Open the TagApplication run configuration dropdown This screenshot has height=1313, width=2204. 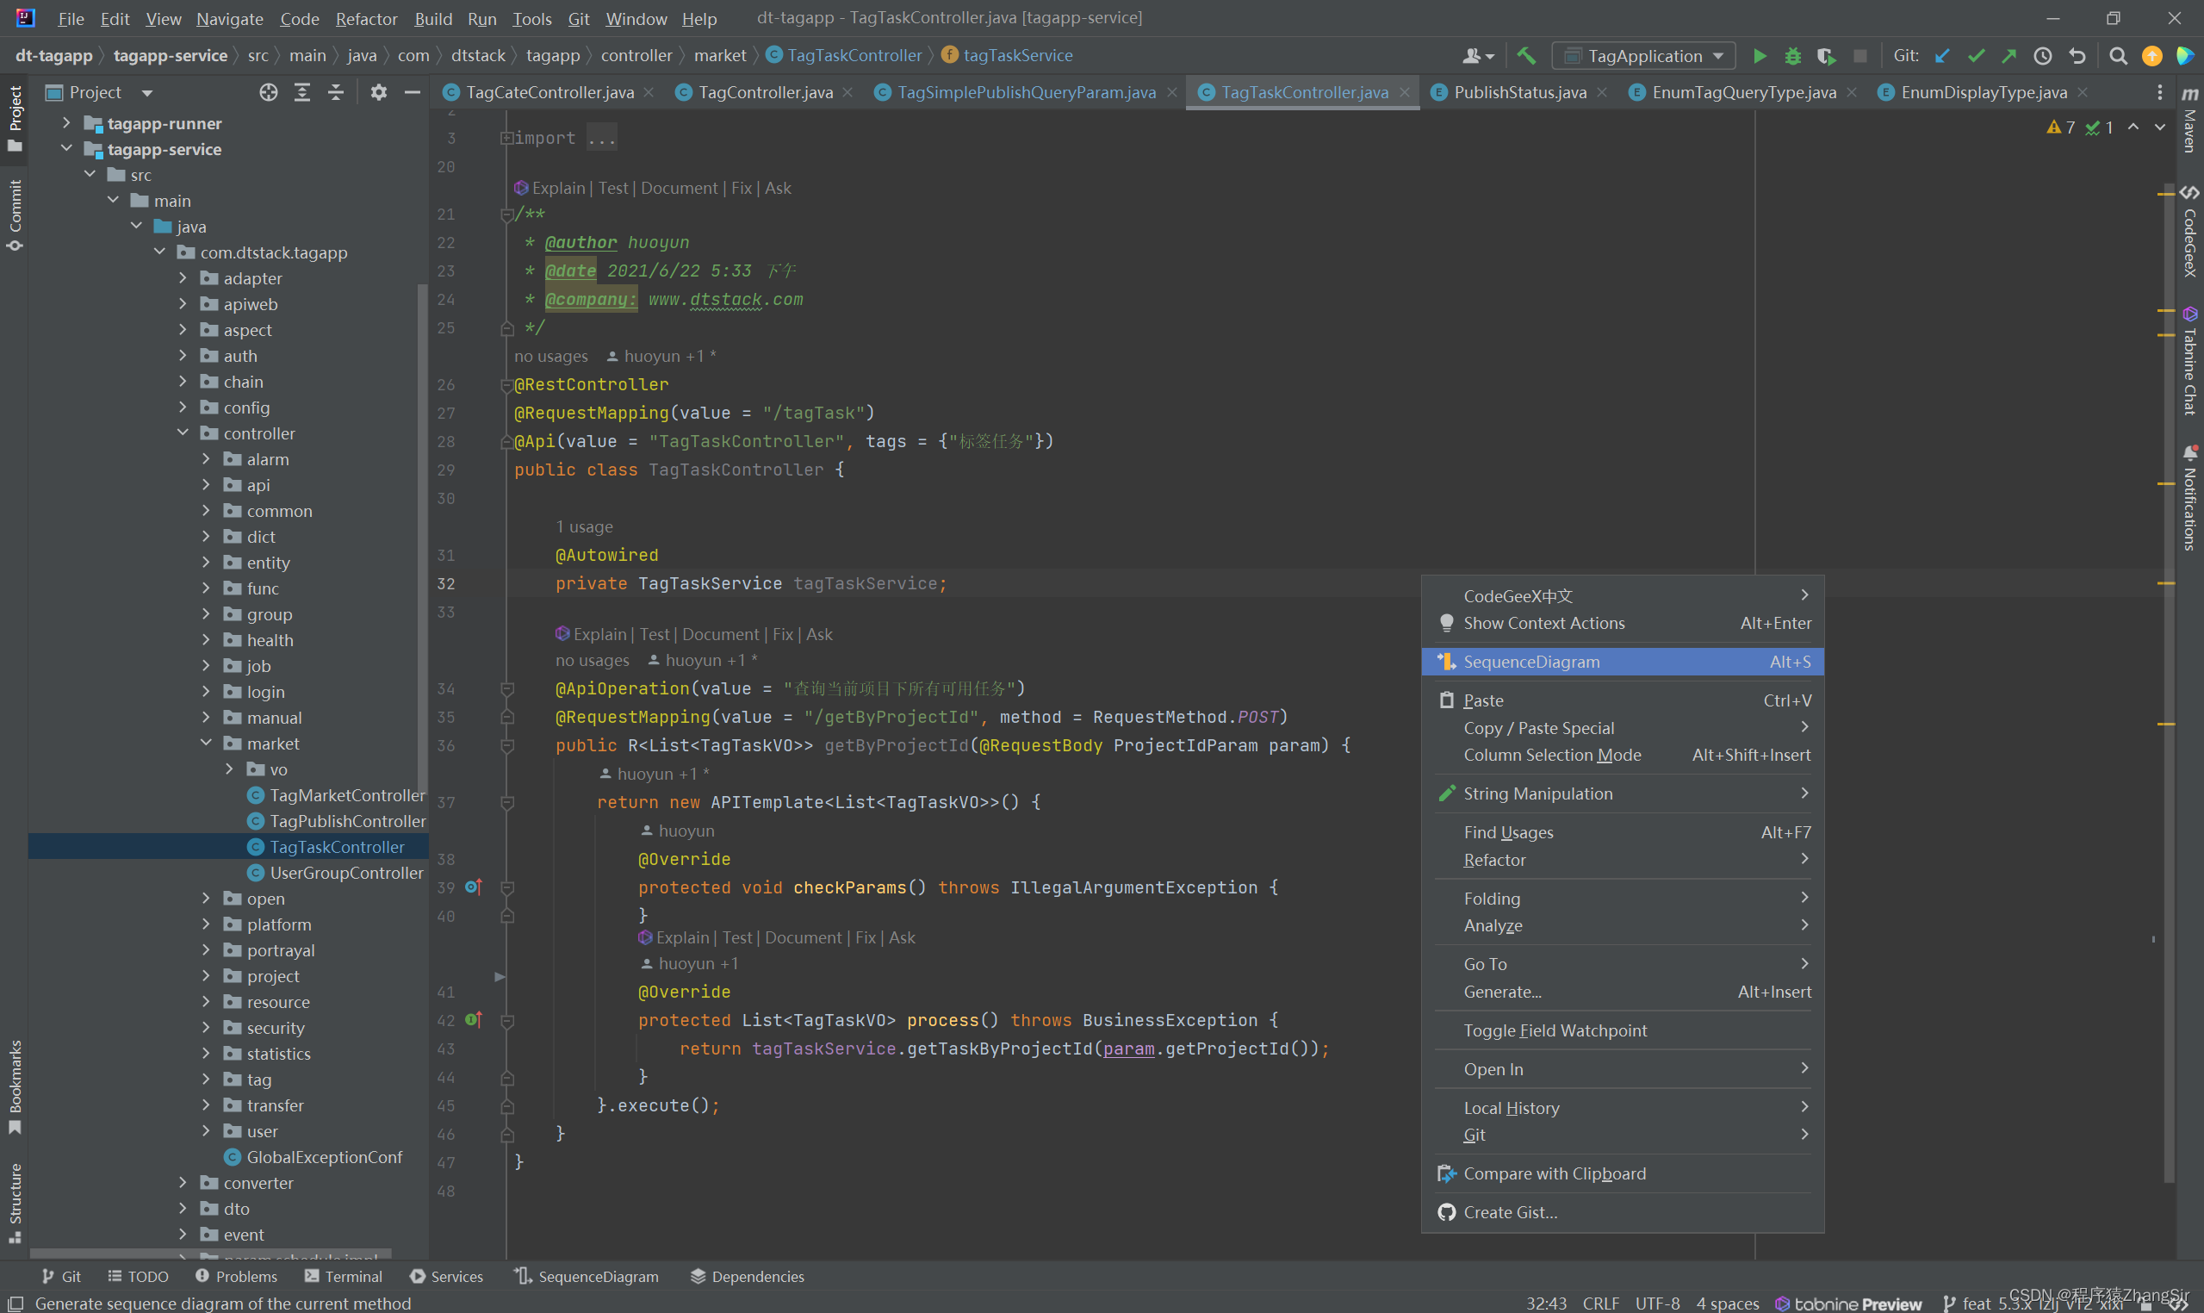point(1643,56)
